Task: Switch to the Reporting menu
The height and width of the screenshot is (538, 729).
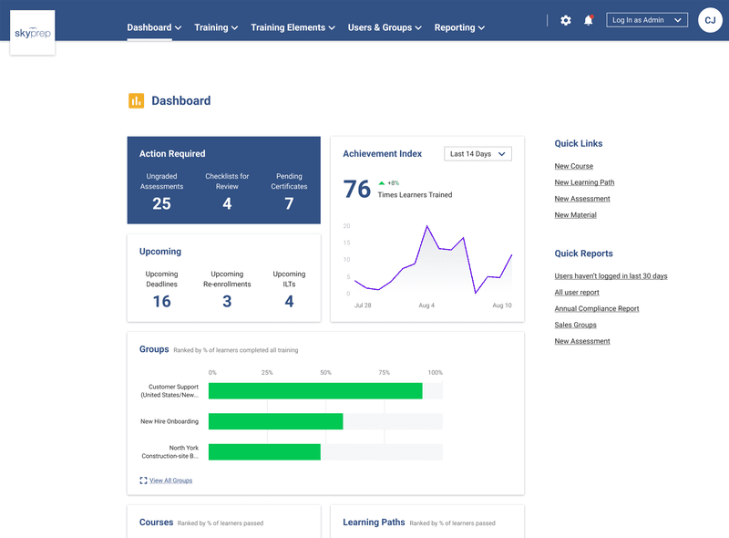Action: [459, 27]
